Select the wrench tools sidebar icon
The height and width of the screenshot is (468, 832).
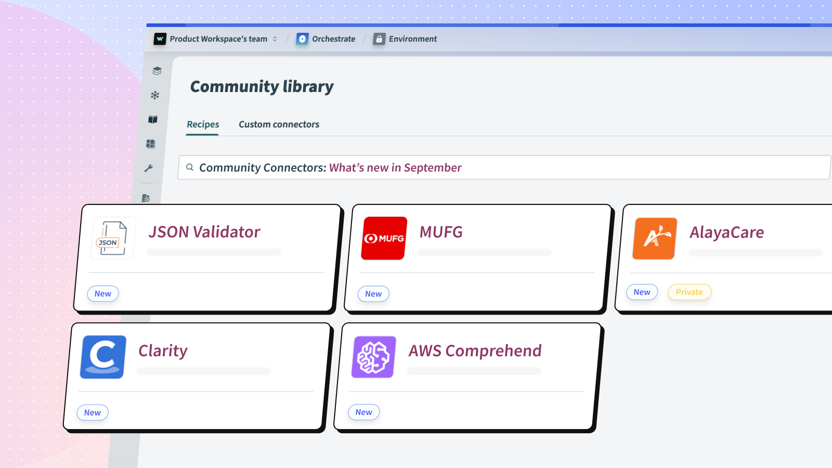click(x=149, y=168)
